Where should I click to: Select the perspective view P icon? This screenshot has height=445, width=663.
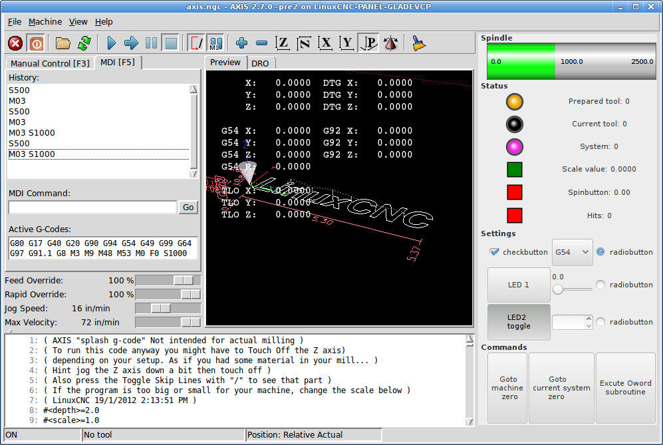(369, 43)
